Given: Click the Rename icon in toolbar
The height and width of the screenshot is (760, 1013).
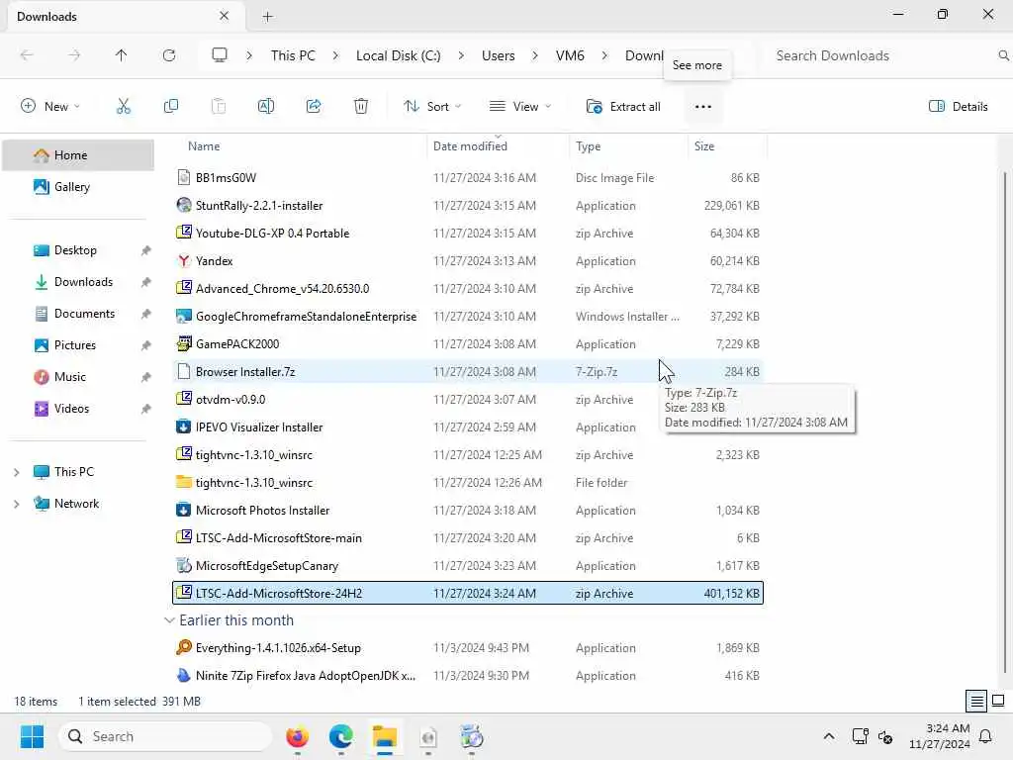Looking at the screenshot, I should pos(265,107).
